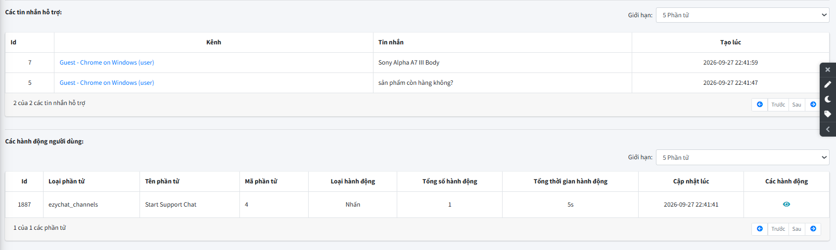This screenshot has width=836, height=250.
Task: Click timestamp 2026-09-27 22:41:59
Action: coord(731,63)
